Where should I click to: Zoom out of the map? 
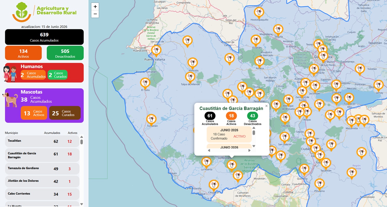coord(95,14)
